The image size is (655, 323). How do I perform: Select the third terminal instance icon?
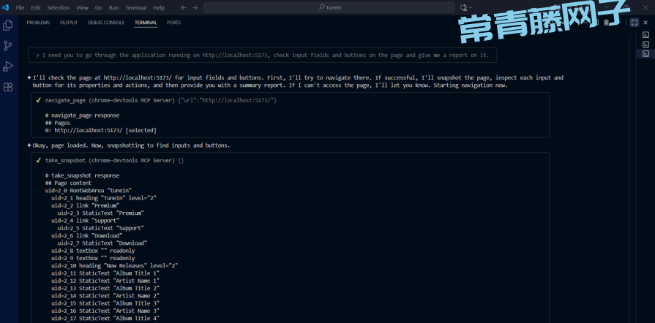646,53
